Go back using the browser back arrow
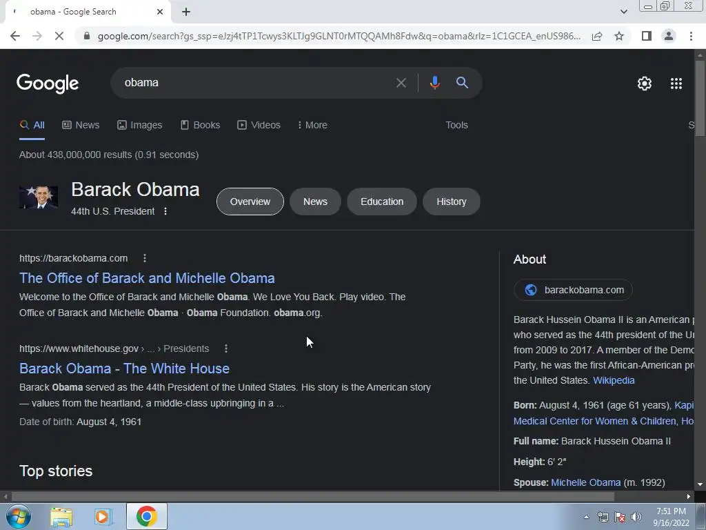706x530 pixels. pyautogui.click(x=15, y=36)
